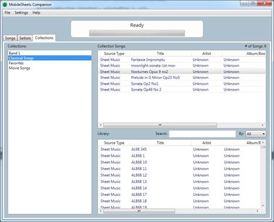Screen dimensions: 274x222
Task: Sort library by Title header
Action: coord(160,143)
